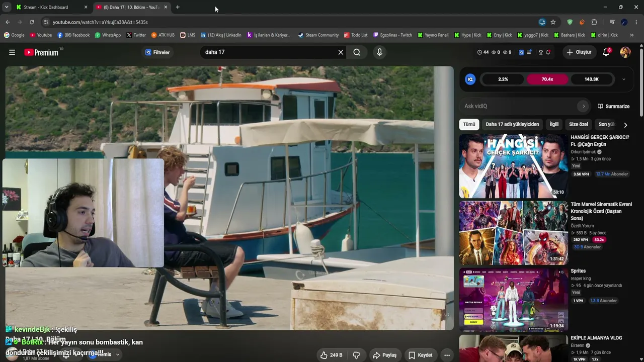644x362 pixels.
Task: Open orange extension icon in toolbar
Action: 582,22
